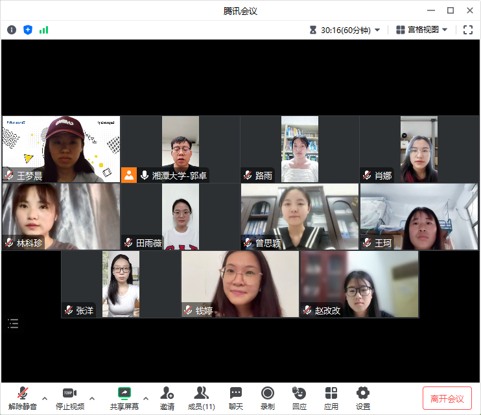
Task: Click Share Screen (共享屏幕)
Action: [124, 397]
